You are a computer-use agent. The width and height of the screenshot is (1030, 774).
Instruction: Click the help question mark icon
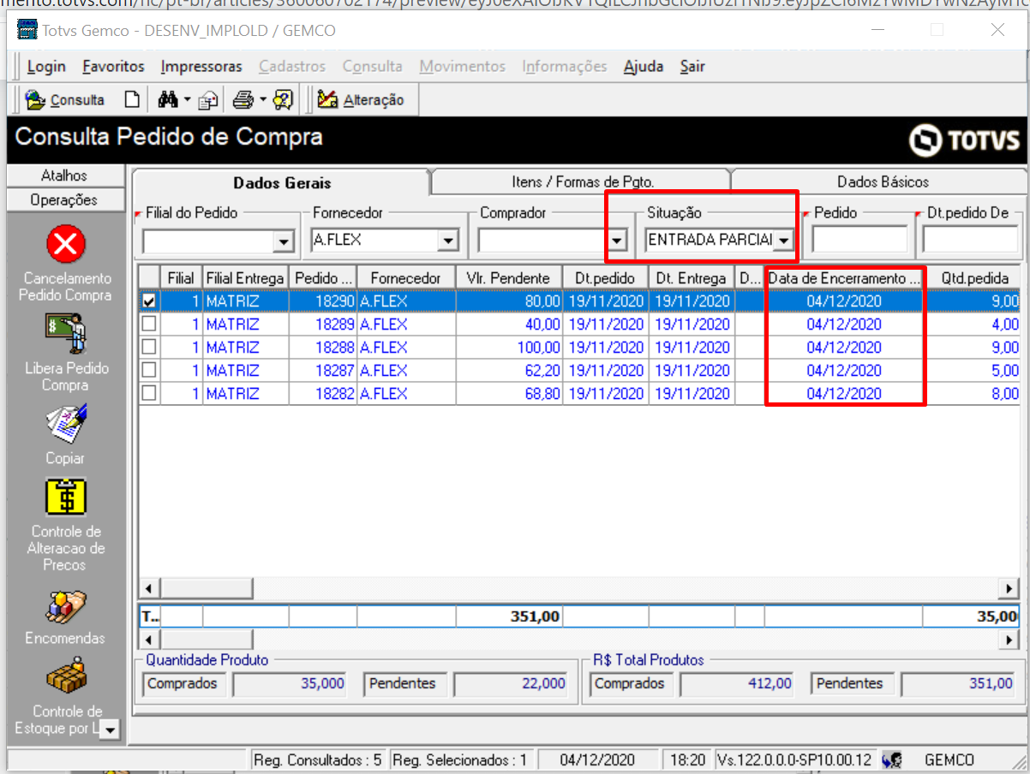coord(284,100)
